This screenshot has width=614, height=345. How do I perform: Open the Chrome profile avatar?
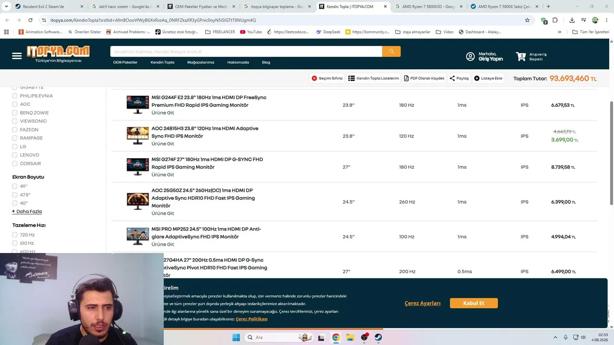pos(595,20)
